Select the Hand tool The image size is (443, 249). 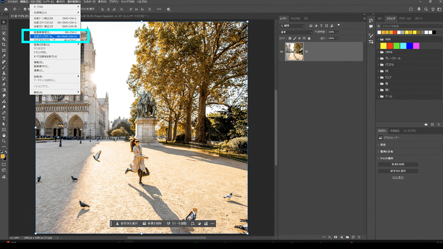point(4,135)
